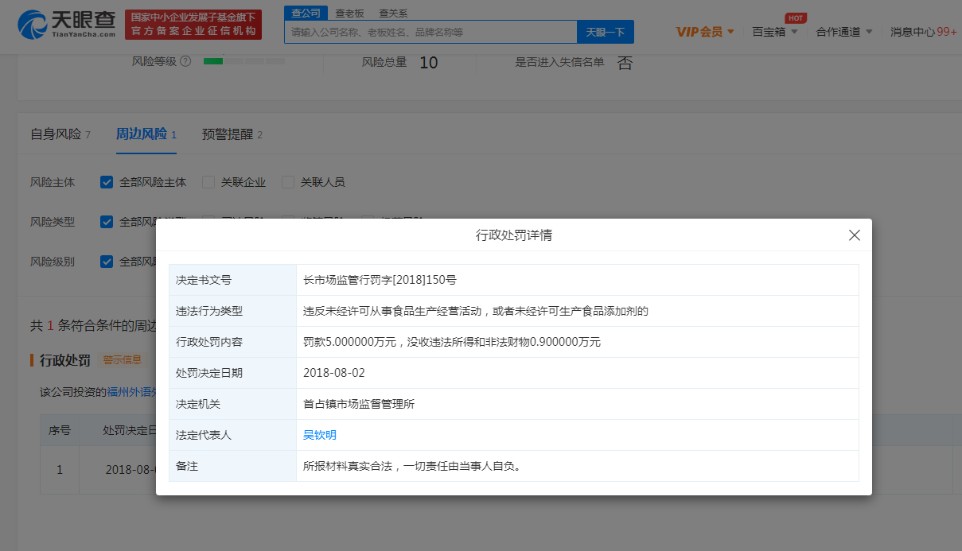Select the 查老板 search tab

(349, 13)
